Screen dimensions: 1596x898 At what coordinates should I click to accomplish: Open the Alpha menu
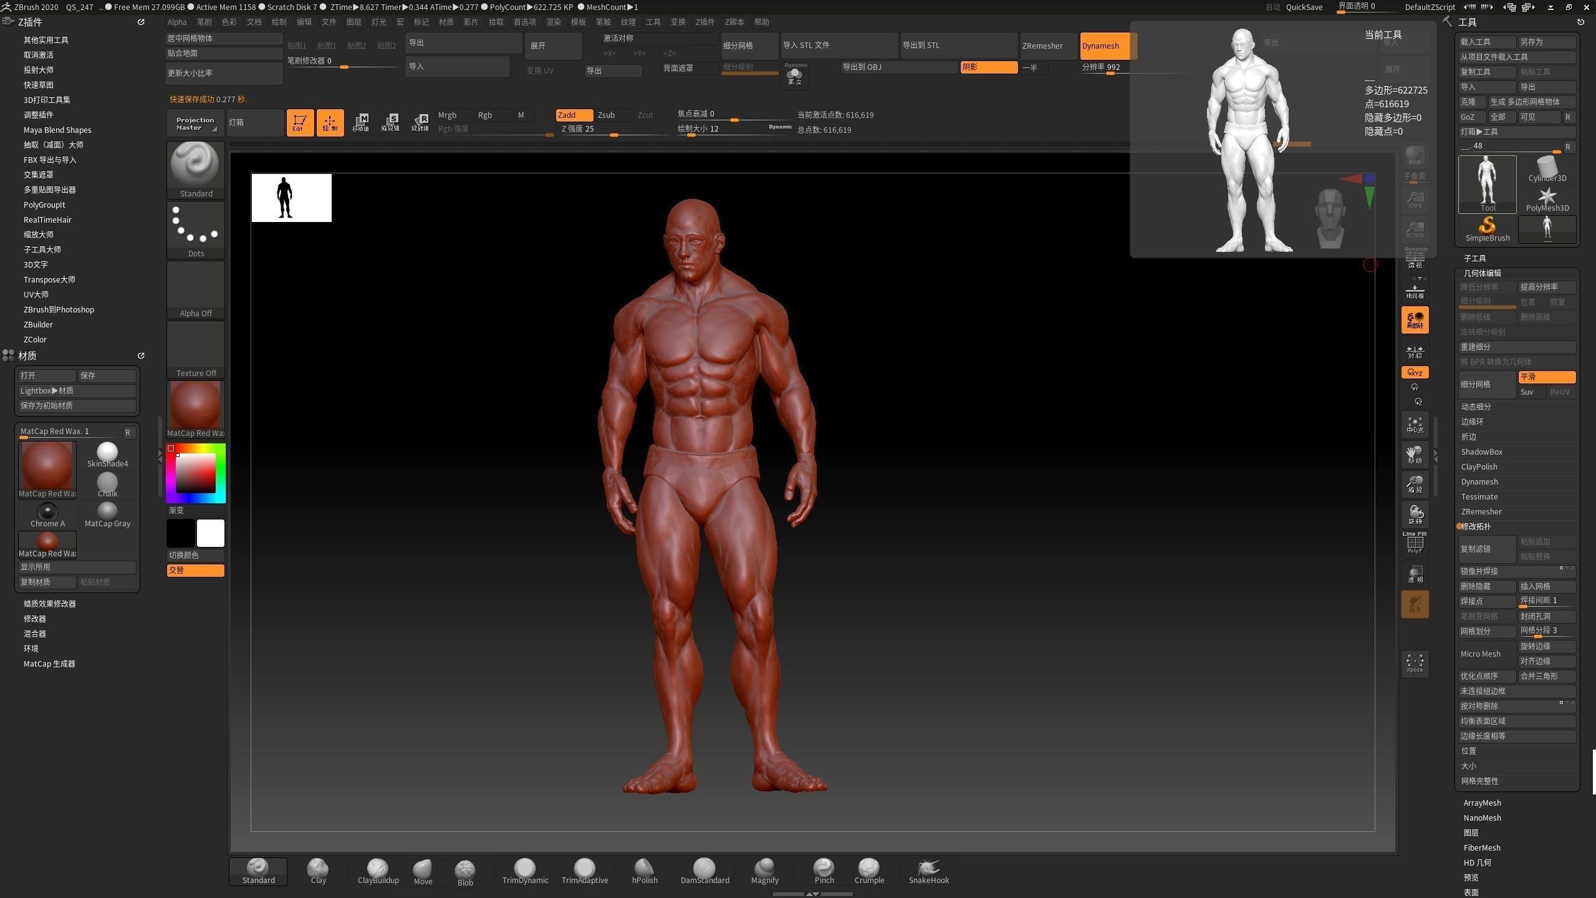(177, 22)
